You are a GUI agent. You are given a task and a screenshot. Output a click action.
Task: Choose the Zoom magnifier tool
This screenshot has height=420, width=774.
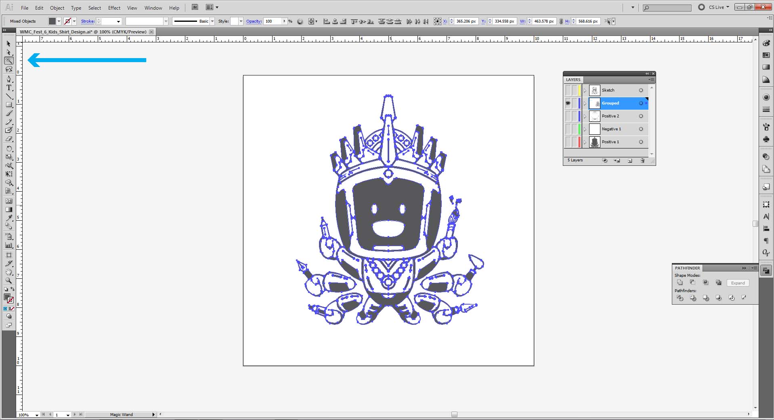point(9,280)
